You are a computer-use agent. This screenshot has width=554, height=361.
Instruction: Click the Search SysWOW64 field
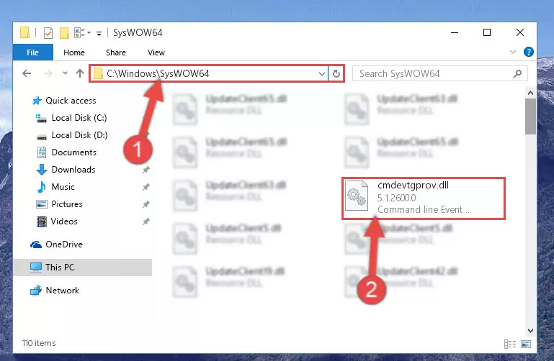click(440, 73)
